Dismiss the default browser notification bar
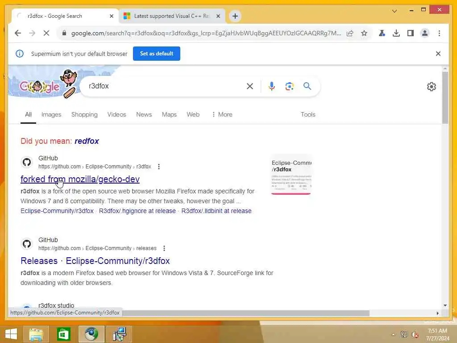 438,54
